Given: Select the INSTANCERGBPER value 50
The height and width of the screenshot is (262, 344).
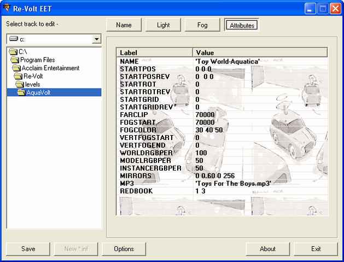Looking at the screenshot, I should pyautogui.click(x=260, y=168).
